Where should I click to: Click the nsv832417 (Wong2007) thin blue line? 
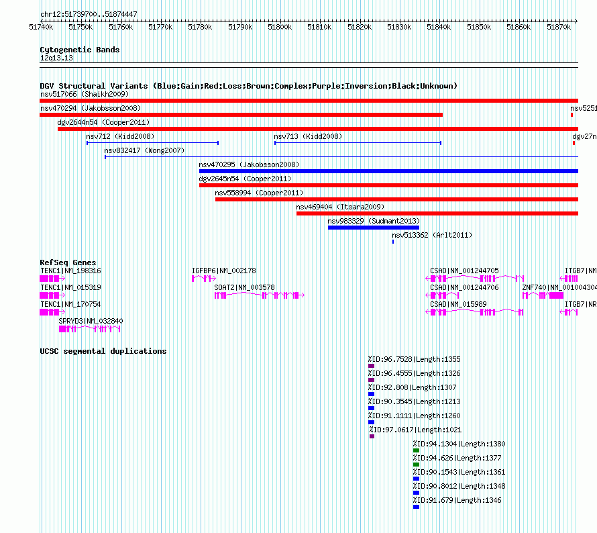point(341,157)
